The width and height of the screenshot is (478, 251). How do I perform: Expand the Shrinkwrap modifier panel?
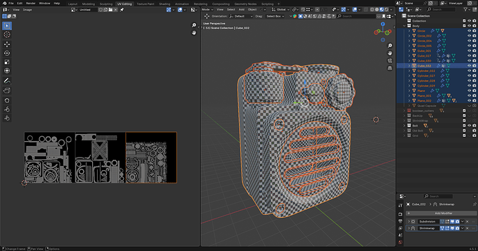click(x=409, y=228)
